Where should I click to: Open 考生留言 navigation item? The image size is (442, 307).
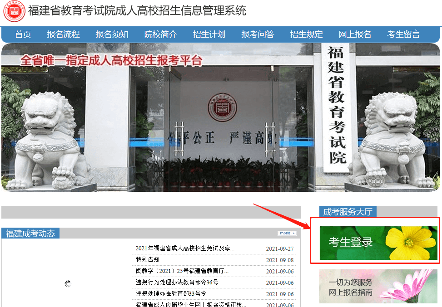403,34
